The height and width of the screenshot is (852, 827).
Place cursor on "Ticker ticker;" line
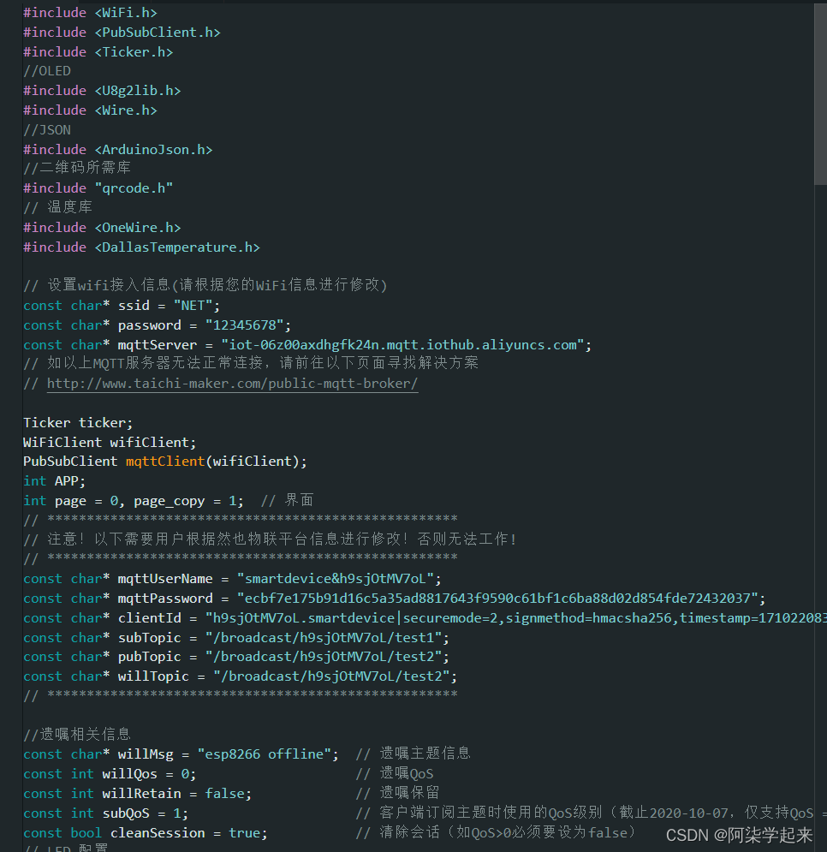click(x=78, y=422)
